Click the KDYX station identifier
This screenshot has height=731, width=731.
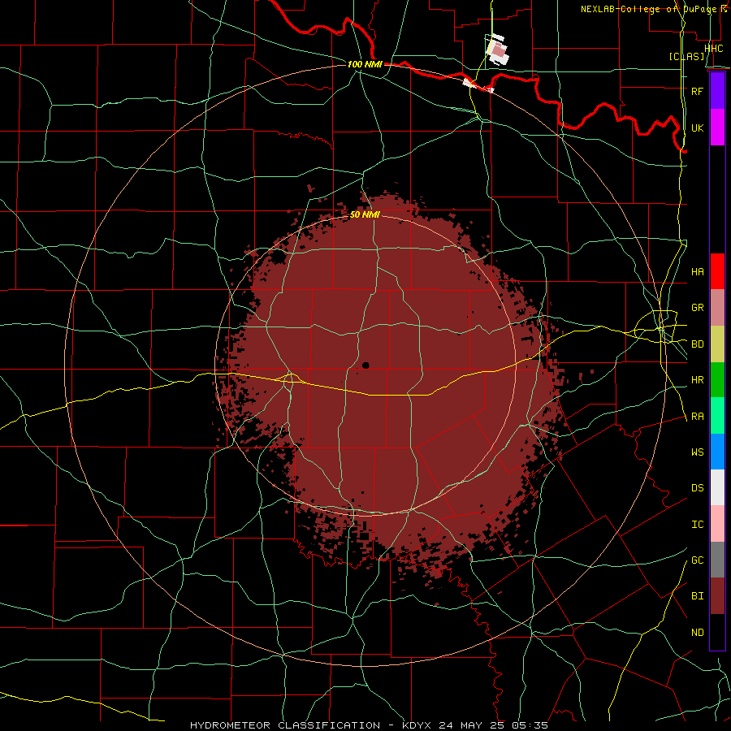[417, 725]
